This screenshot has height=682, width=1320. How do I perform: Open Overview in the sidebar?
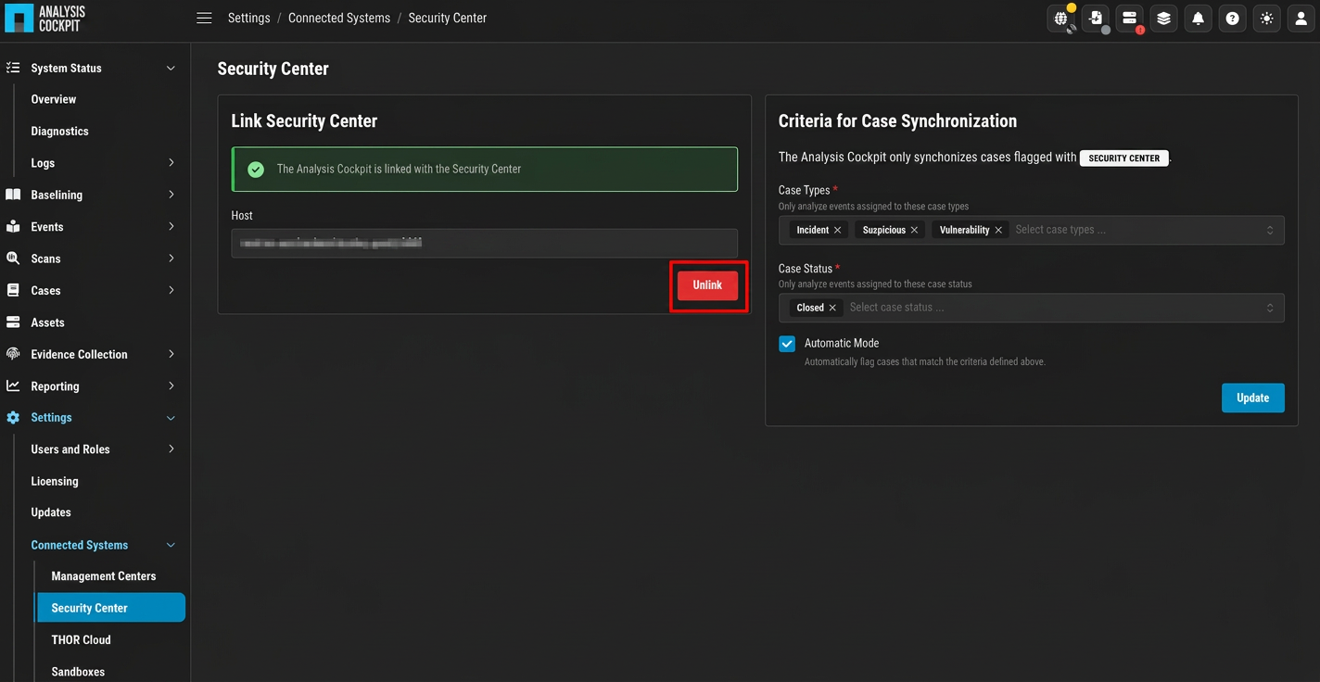[54, 99]
